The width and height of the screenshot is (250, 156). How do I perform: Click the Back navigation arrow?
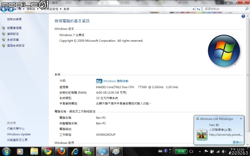tap(4, 9)
